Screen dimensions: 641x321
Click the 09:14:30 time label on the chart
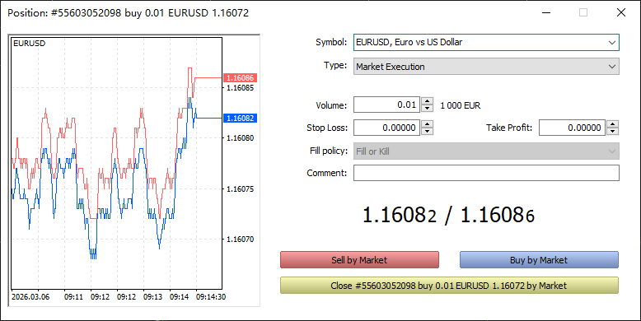point(210,297)
